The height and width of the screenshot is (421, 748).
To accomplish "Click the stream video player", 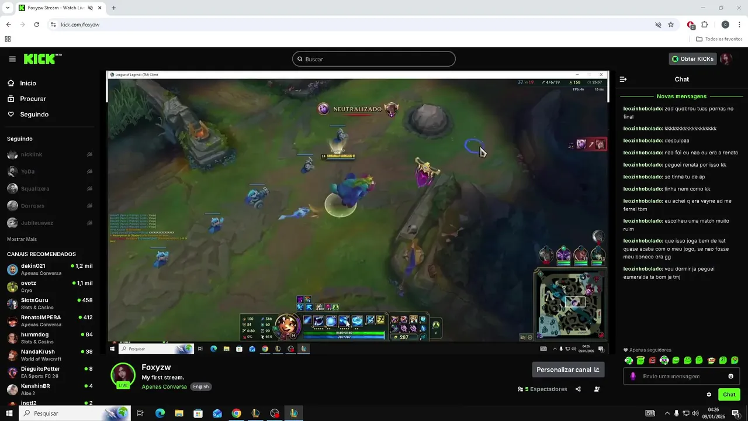I will click(x=358, y=212).
